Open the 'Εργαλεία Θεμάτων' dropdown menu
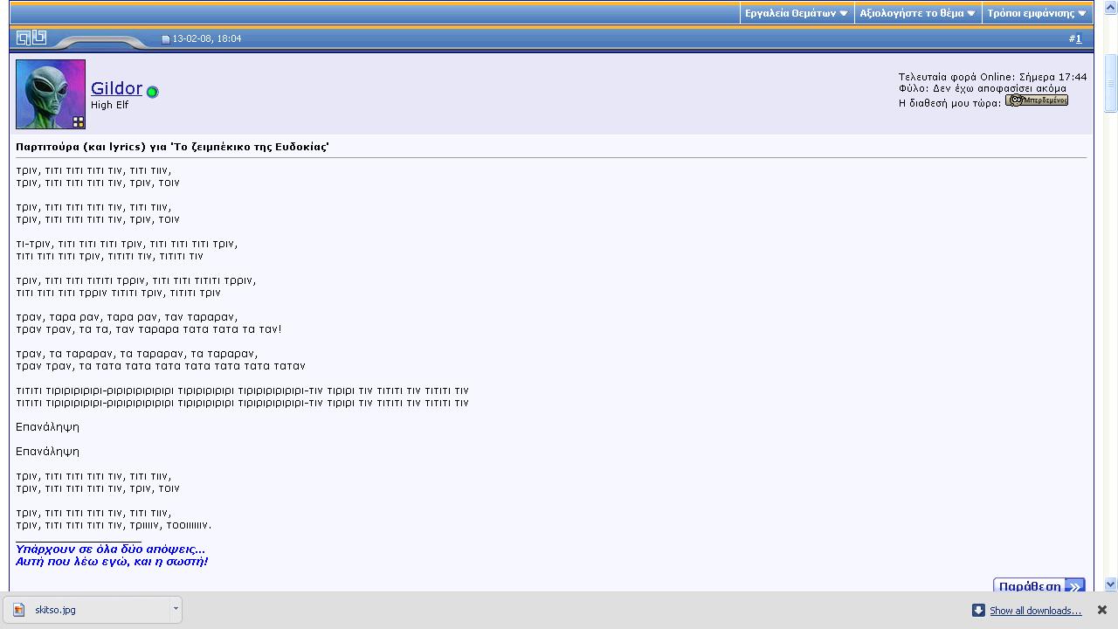Screen dimensions: 1118x629 [796, 13]
